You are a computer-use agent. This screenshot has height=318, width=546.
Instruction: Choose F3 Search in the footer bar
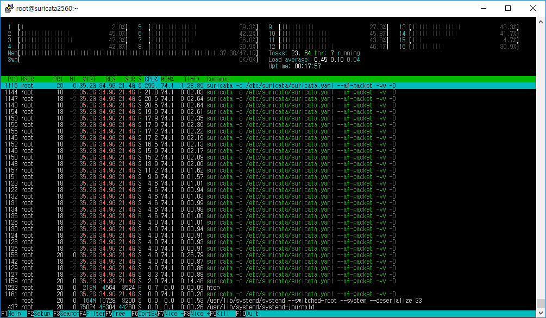pyautogui.click(x=66, y=314)
